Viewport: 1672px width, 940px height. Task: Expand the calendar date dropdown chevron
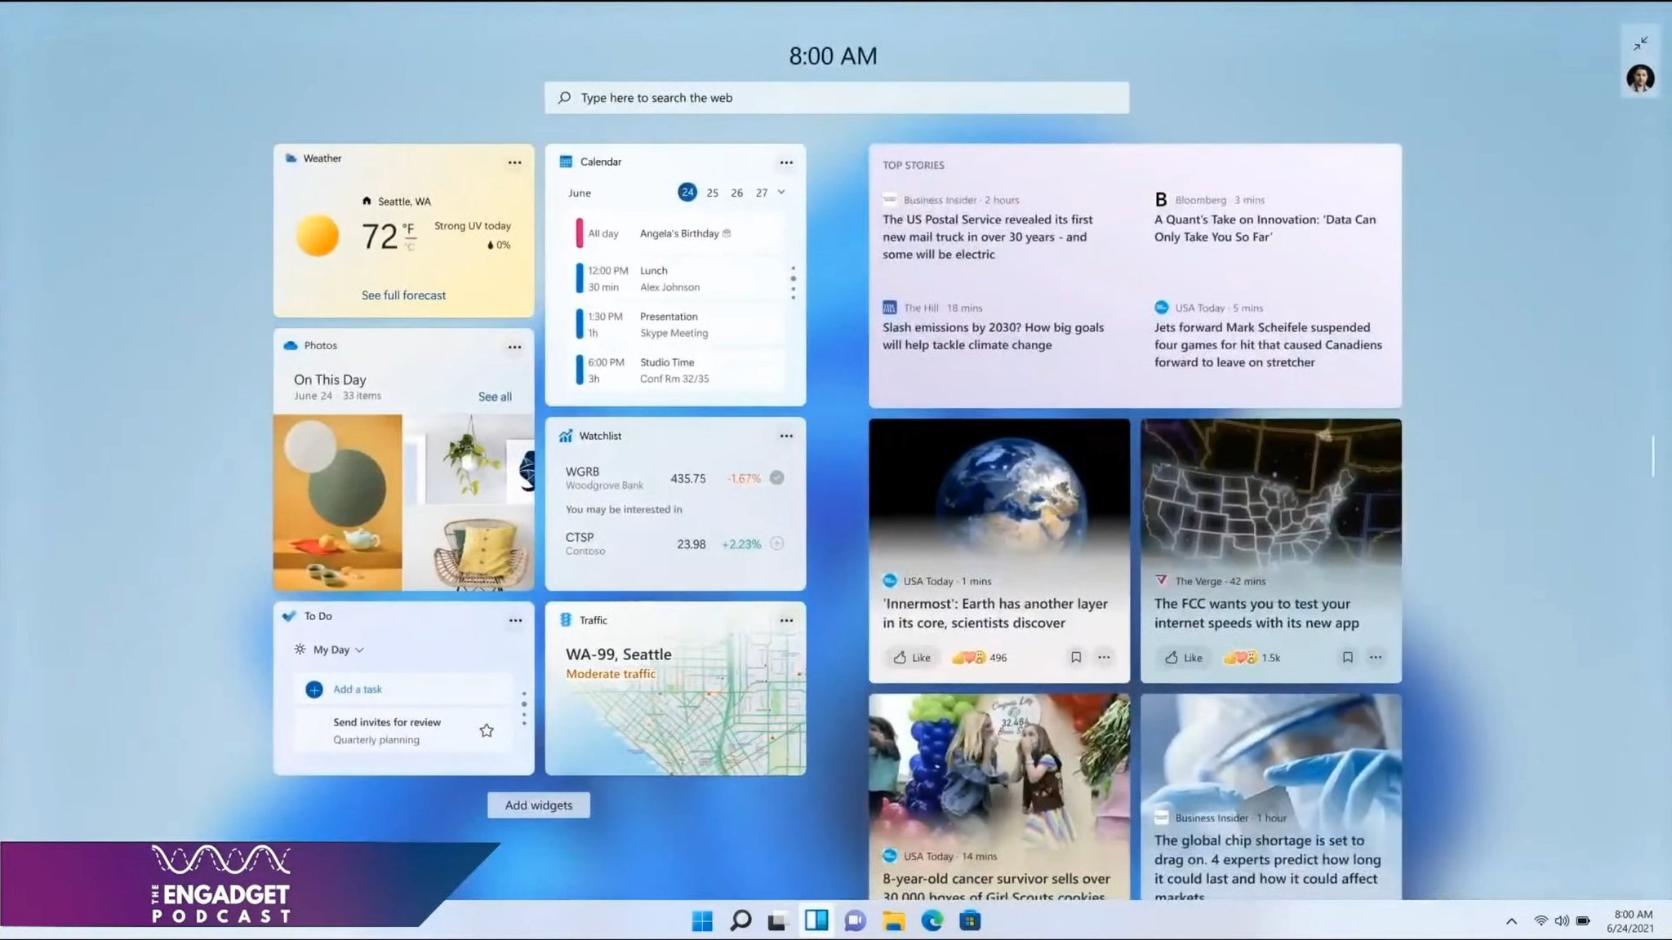click(x=781, y=193)
